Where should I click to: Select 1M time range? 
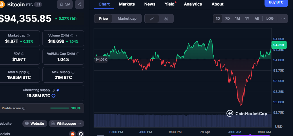tap(237, 19)
